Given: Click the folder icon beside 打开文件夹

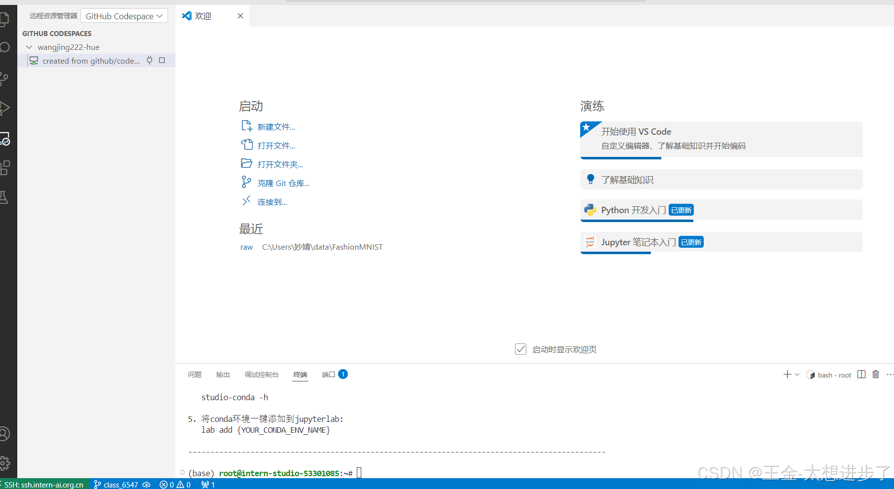Looking at the screenshot, I should (x=247, y=163).
